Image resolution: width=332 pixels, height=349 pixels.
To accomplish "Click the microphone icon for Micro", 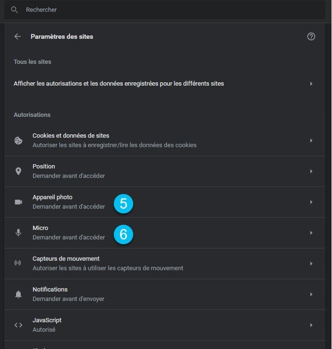I will [x=18, y=233].
